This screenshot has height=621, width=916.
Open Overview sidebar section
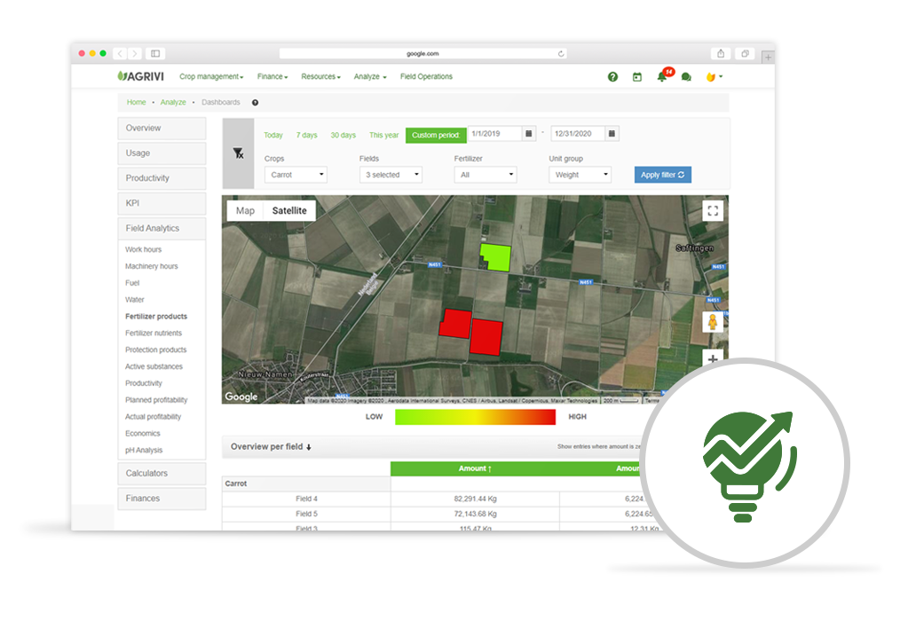pyautogui.click(x=162, y=129)
